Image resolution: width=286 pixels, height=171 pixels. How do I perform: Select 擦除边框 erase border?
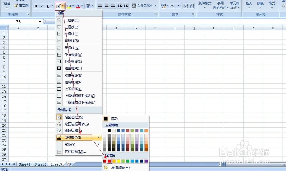click(79, 131)
